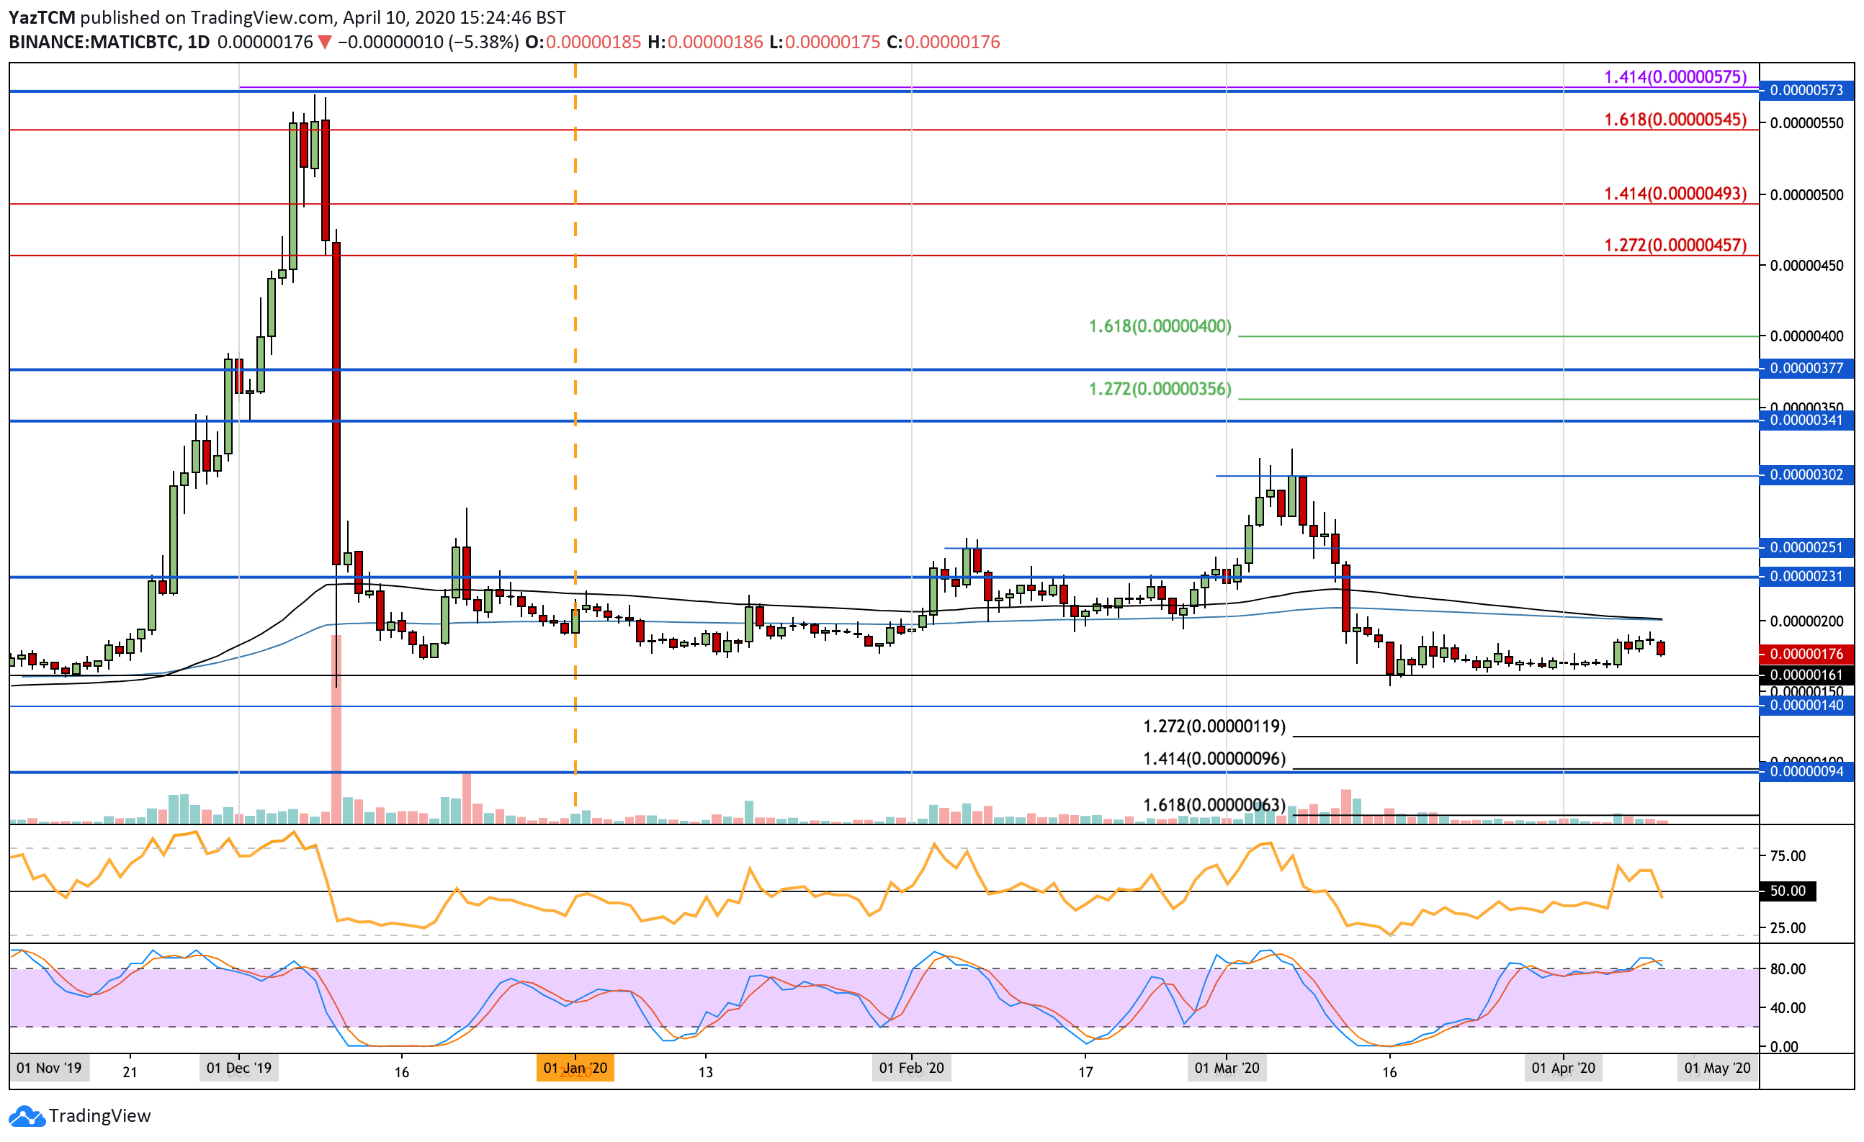Select the 0.00000341 price label

point(1806,420)
